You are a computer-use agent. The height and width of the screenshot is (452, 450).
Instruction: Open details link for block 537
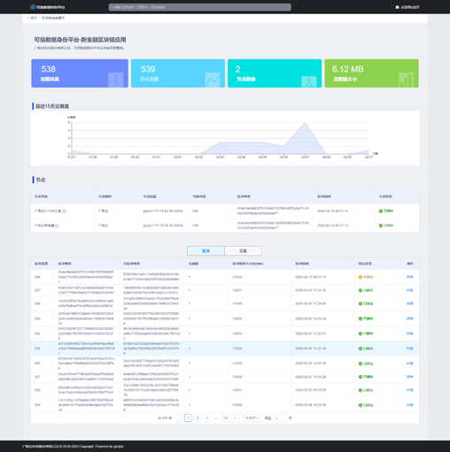(409, 290)
